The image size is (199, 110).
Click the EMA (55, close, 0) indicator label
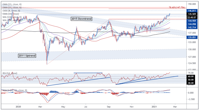pos(12,4)
